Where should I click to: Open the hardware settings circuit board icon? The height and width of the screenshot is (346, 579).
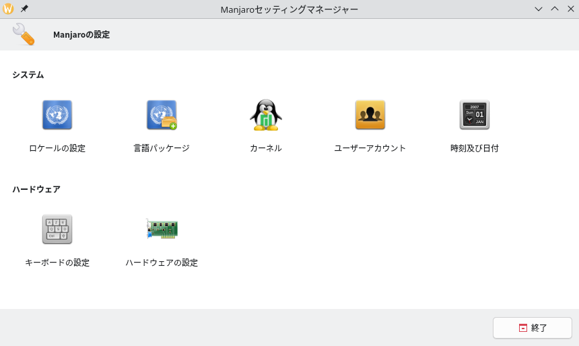pos(162,229)
